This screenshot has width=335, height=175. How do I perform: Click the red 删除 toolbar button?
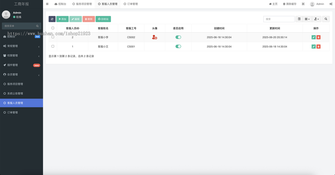pos(89,19)
